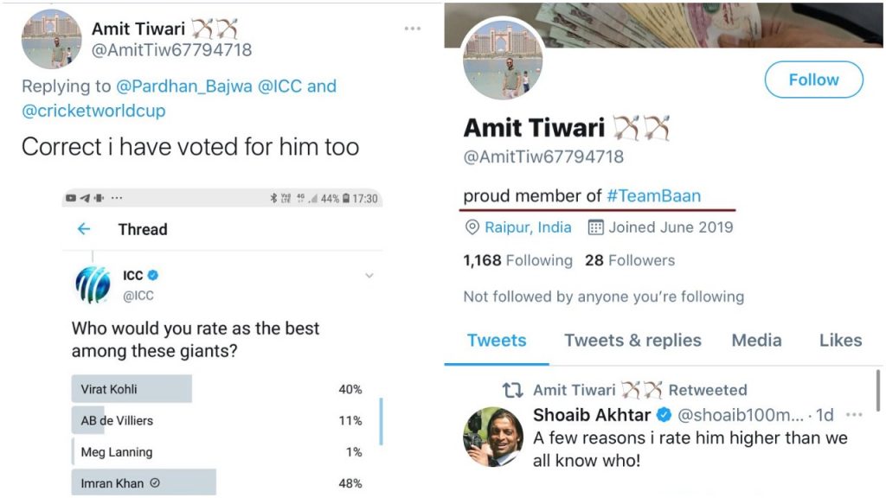This screenshot has width=886, height=498.
Task: Select the Virat Kohli poll option
Action: pyautogui.click(x=217, y=389)
